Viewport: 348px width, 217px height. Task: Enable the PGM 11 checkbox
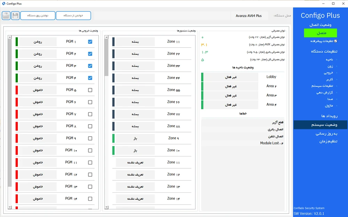90,163
